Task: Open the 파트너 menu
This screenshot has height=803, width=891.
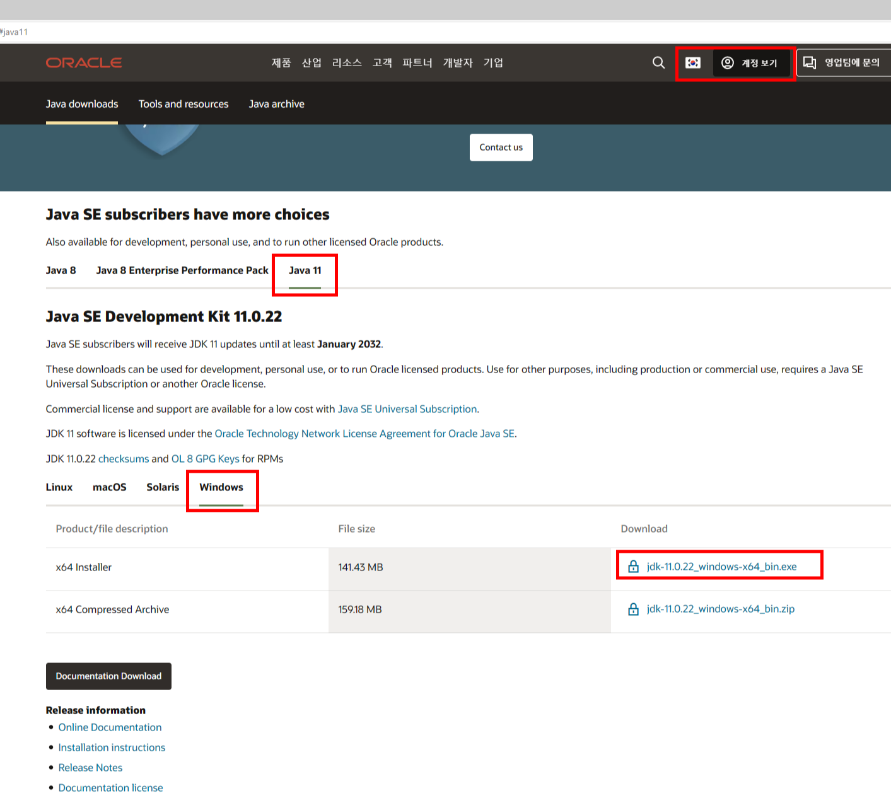Action: (417, 62)
